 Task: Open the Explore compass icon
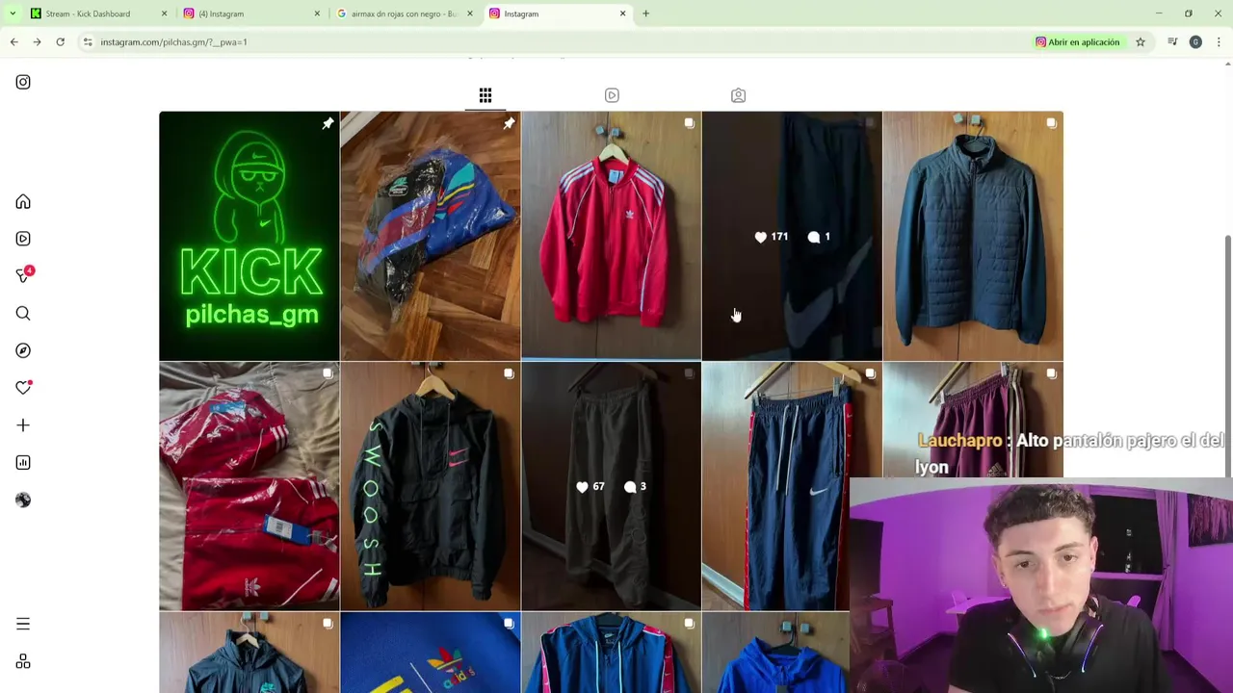coord(23,350)
